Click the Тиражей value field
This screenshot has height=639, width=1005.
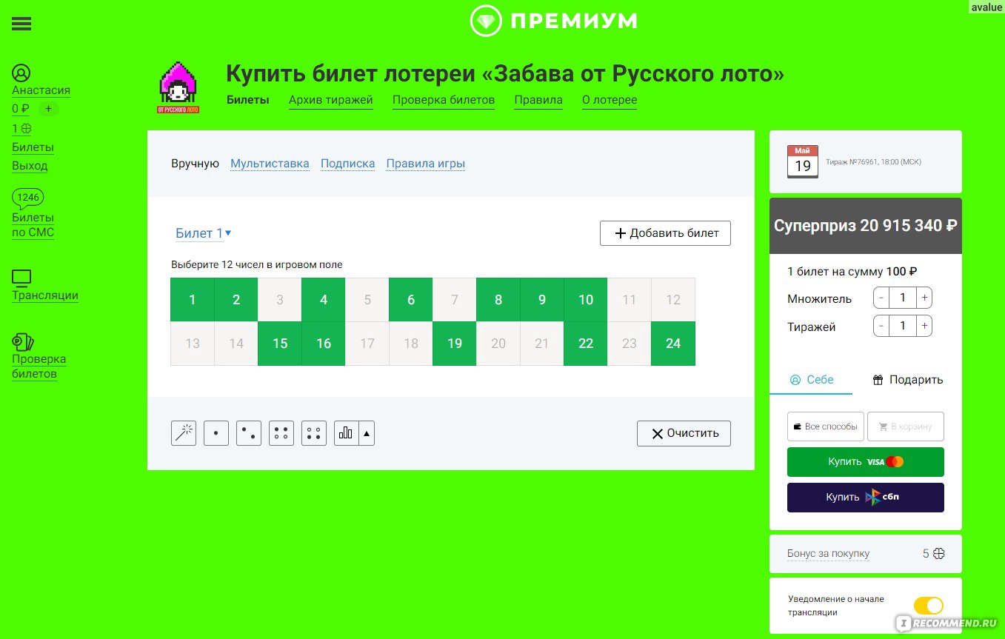[903, 326]
